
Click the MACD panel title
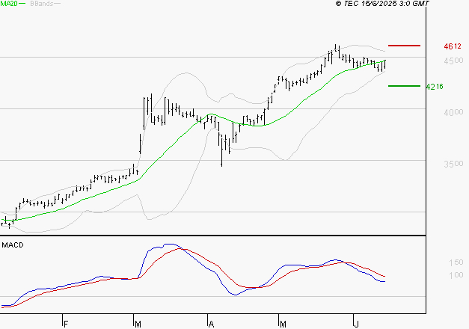[x=13, y=245]
